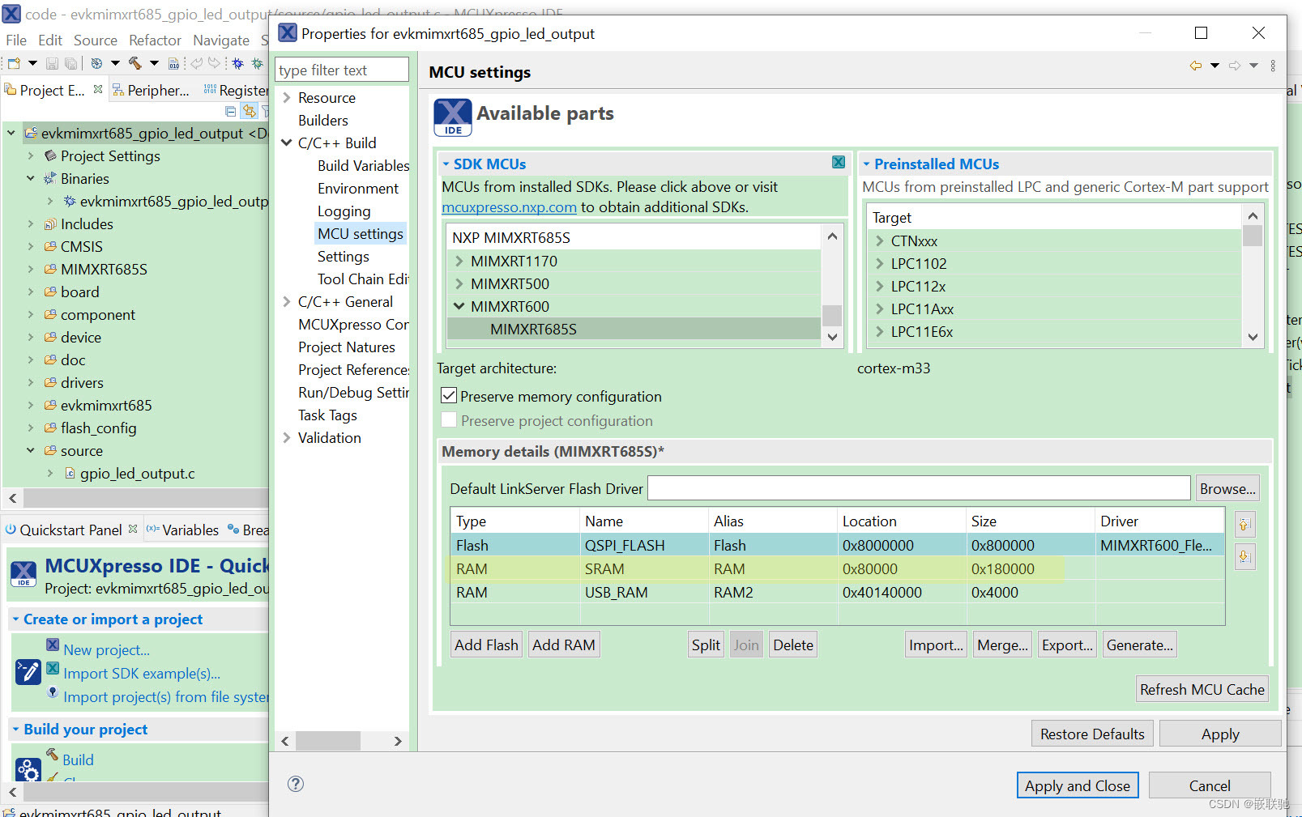Collapse the C/C++ Build tree node

287,143
